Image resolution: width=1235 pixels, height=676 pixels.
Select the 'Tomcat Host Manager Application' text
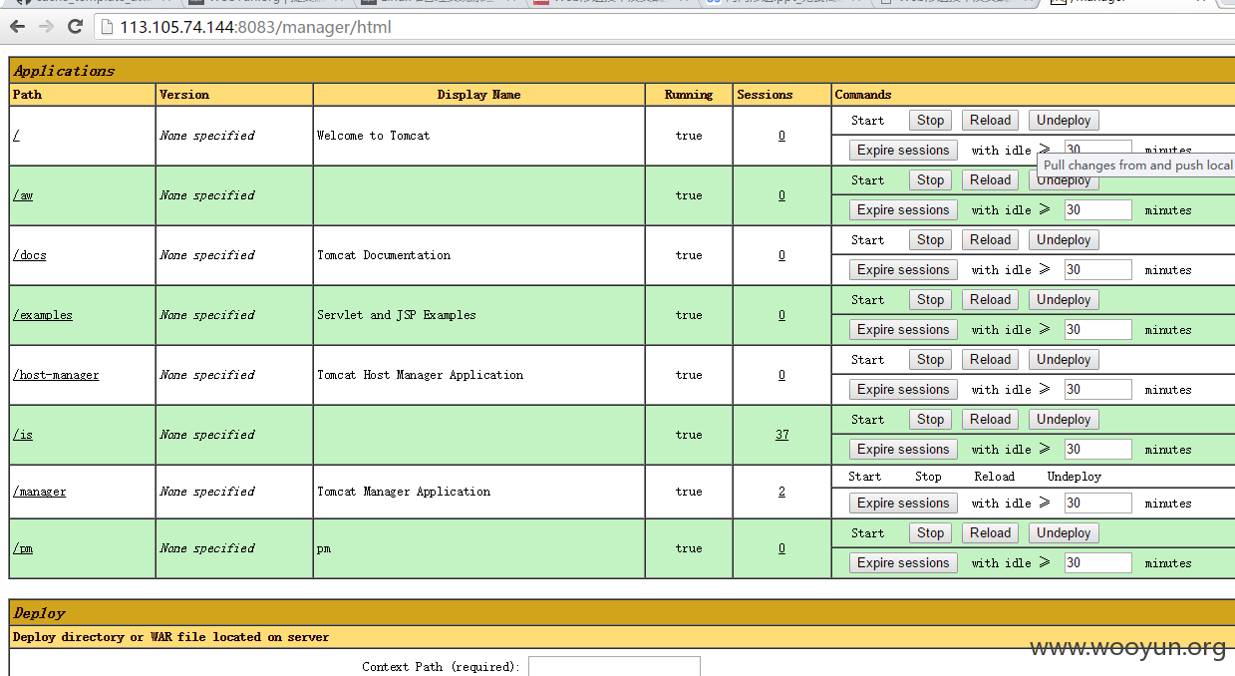pyautogui.click(x=420, y=375)
